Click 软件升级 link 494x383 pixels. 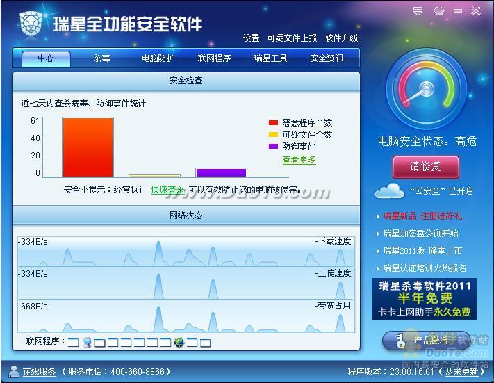(342, 38)
